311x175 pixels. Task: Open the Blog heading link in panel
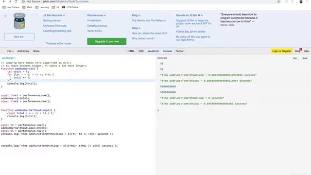pyautogui.click(x=136, y=15)
